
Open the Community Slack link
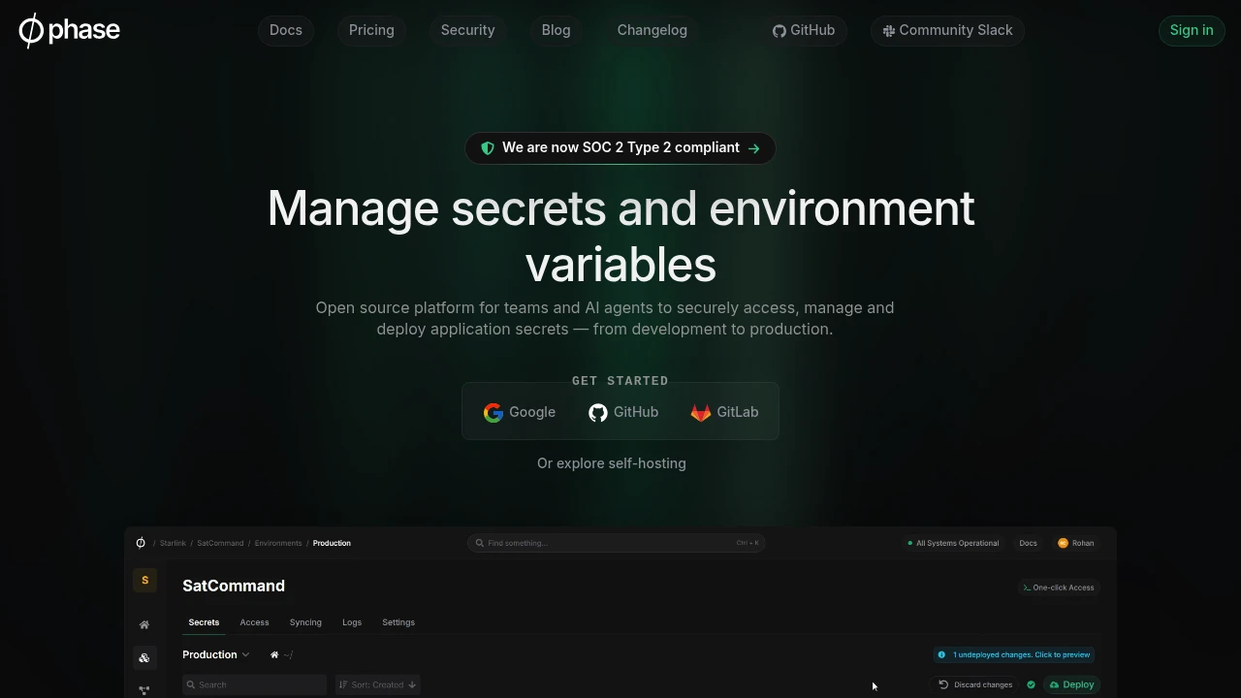947,30
